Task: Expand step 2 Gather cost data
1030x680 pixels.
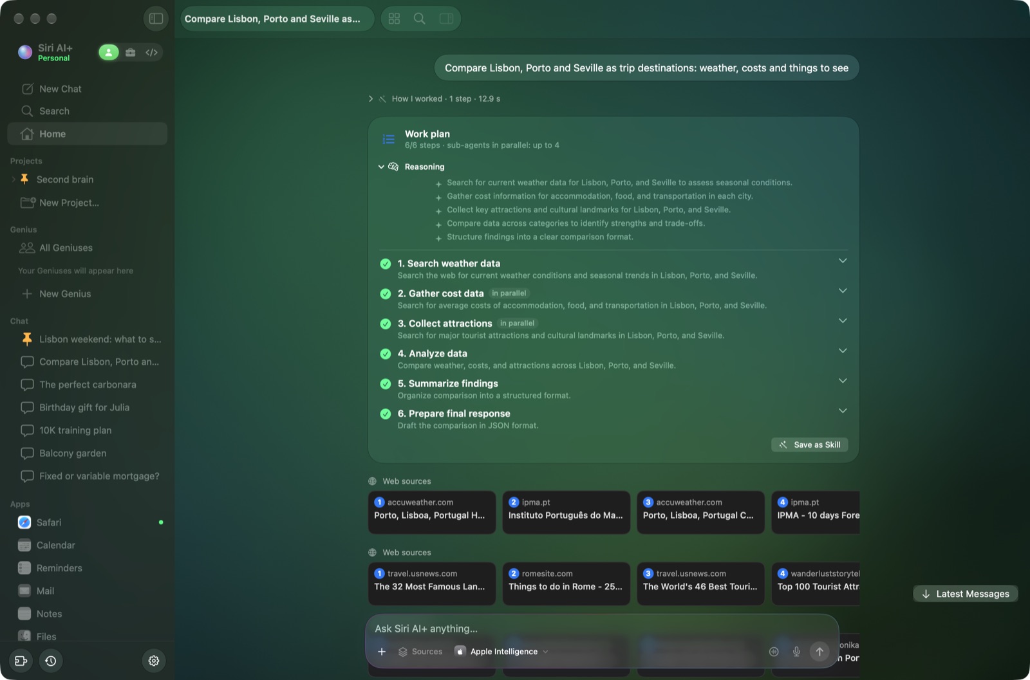Action: tap(843, 291)
